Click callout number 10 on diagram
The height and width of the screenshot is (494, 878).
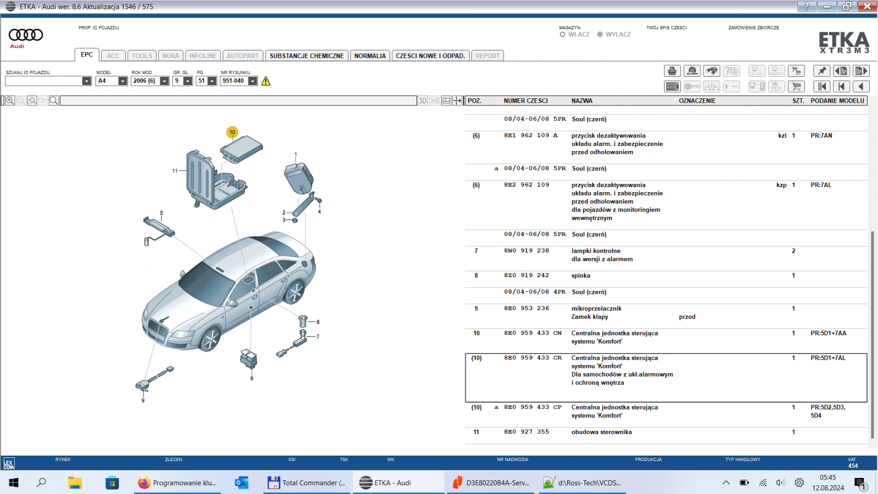pyautogui.click(x=232, y=132)
